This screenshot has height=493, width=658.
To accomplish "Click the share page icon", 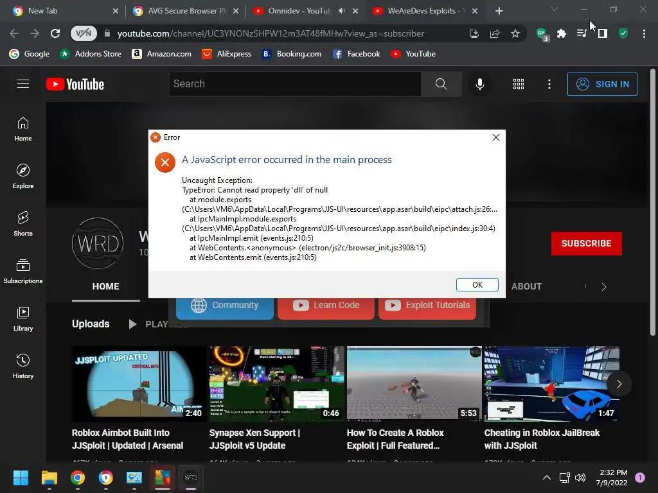I will [494, 33].
